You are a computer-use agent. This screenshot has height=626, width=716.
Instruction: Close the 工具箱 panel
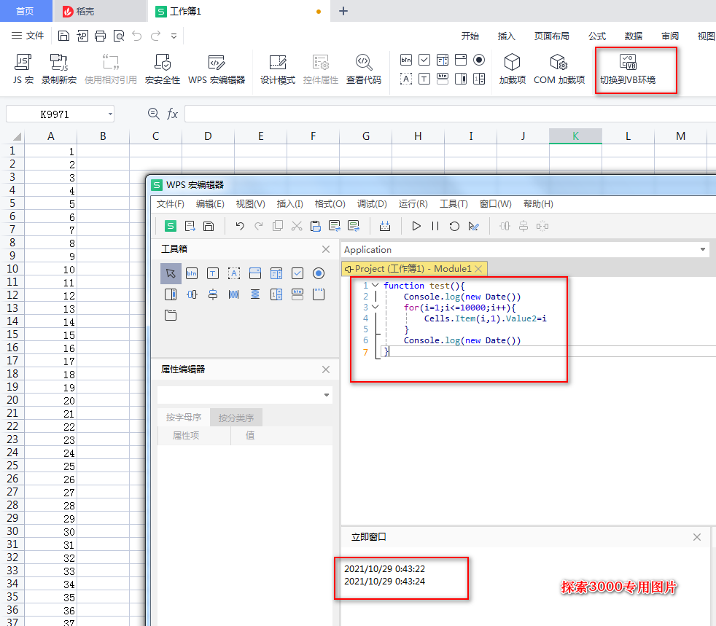point(326,249)
